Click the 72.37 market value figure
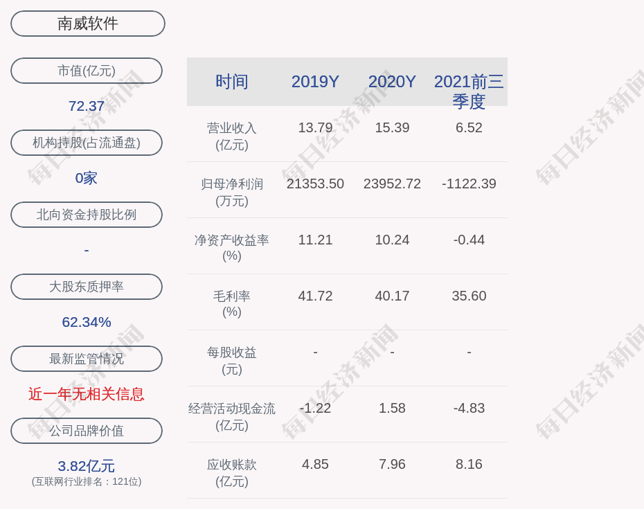Screen dimensions: 644x509 click(87, 106)
